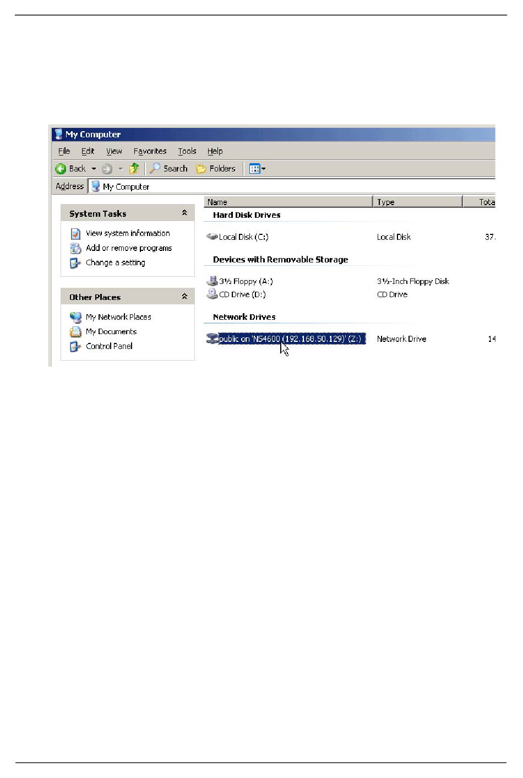523x778 pixels.
Task: Click the My Network Places icon
Action: [x=75, y=318]
